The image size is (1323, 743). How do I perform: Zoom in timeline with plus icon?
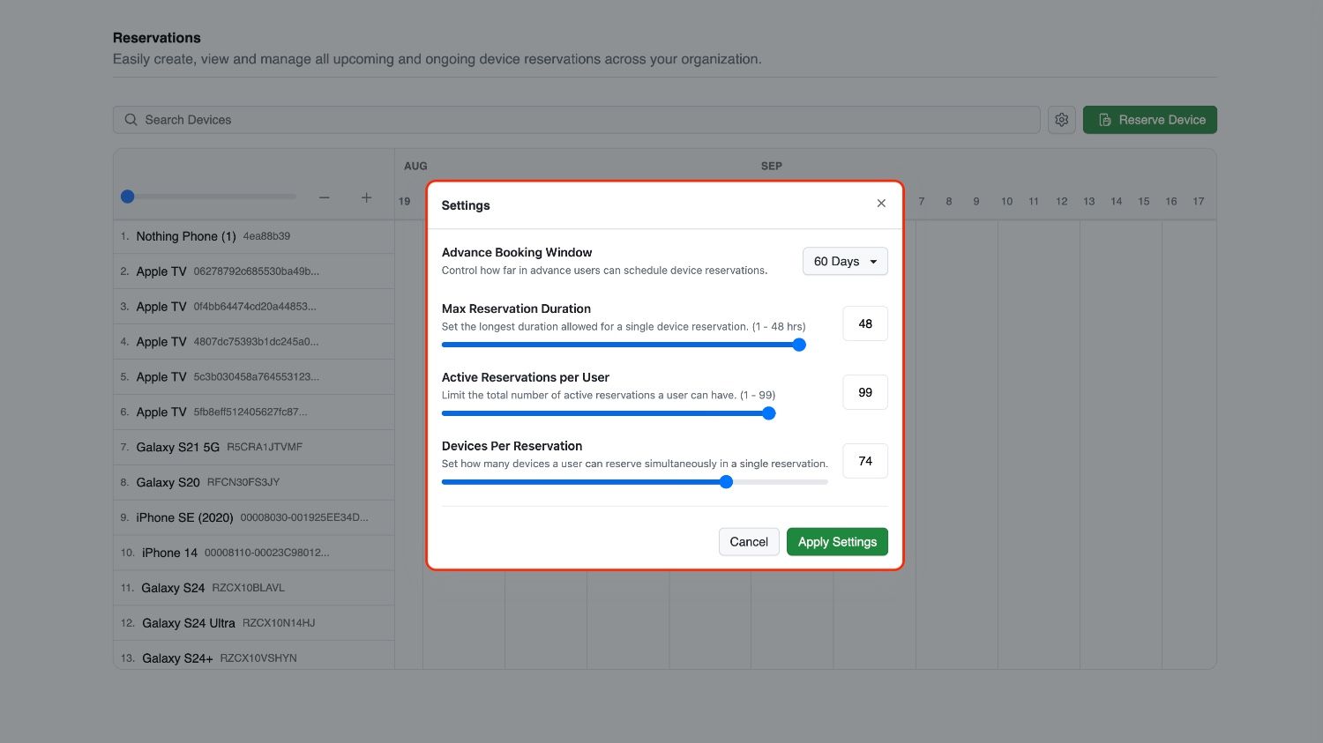point(366,197)
